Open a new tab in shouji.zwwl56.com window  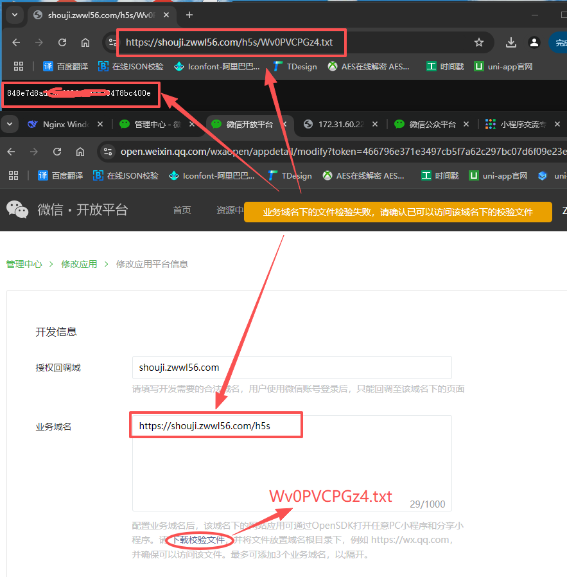(189, 15)
